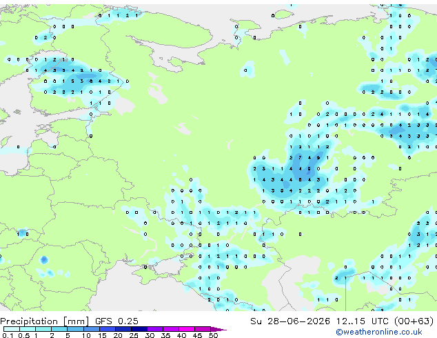Click the 15–20 mm royal blue swatch
Screen dimensions: 437x338
tap(108, 329)
